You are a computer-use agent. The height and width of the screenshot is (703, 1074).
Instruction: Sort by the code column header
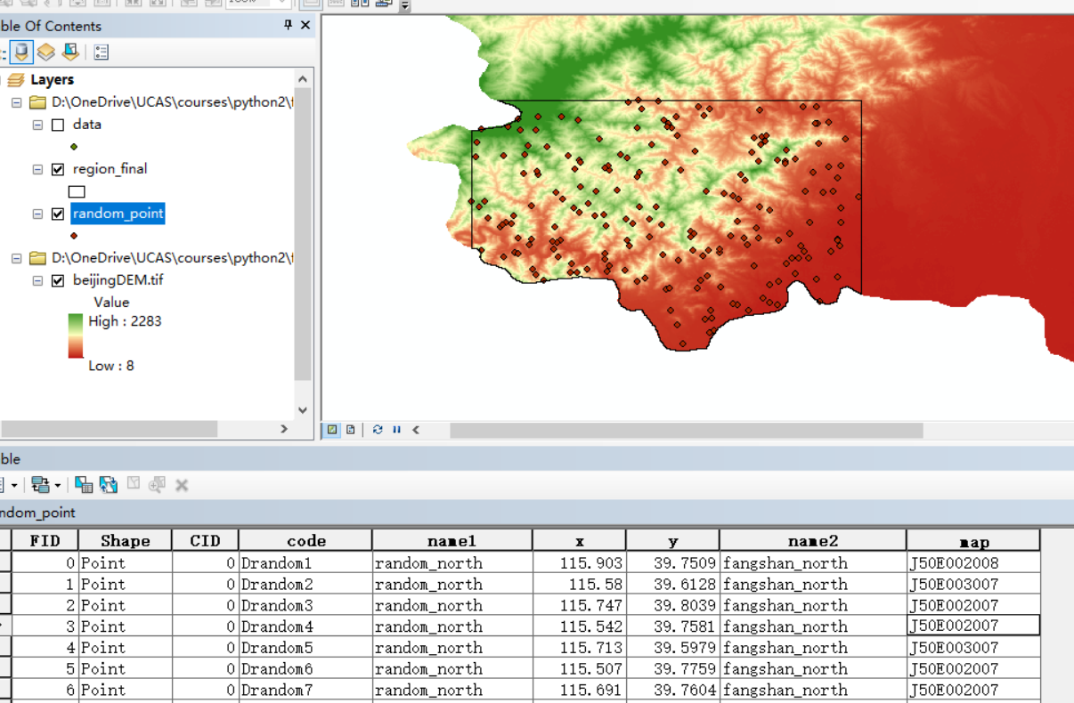click(x=305, y=540)
